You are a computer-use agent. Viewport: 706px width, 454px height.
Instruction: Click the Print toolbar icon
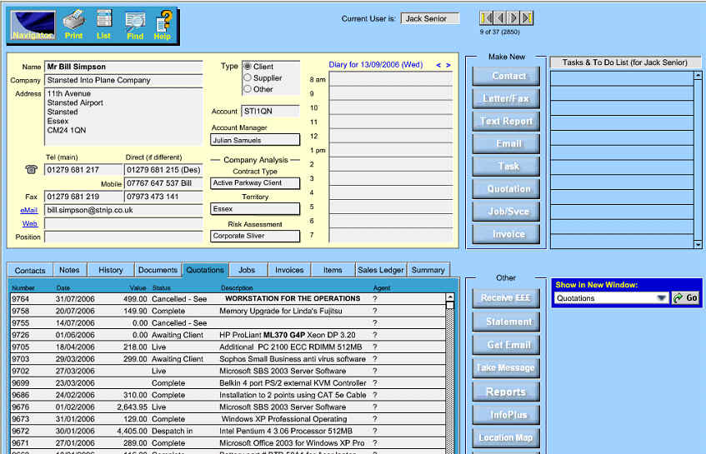(x=74, y=25)
